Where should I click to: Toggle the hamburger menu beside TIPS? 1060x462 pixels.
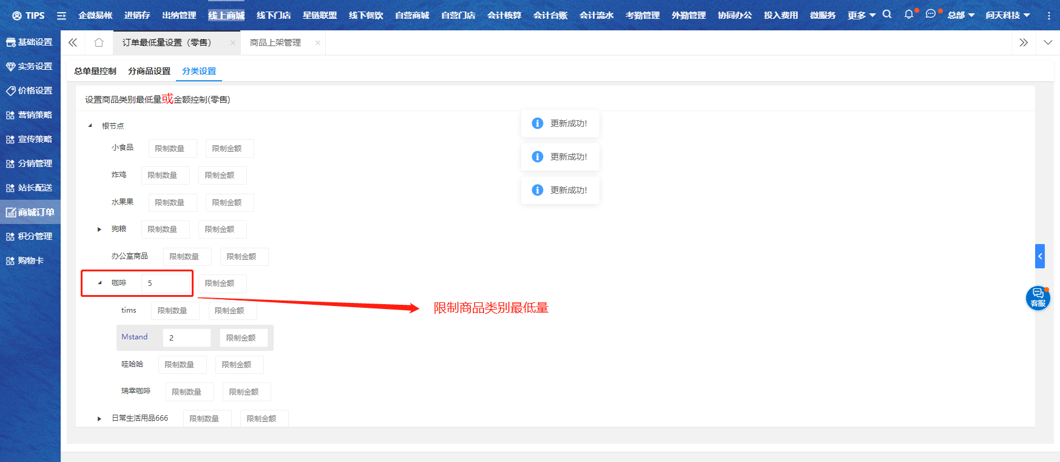pyautogui.click(x=61, y=16)
